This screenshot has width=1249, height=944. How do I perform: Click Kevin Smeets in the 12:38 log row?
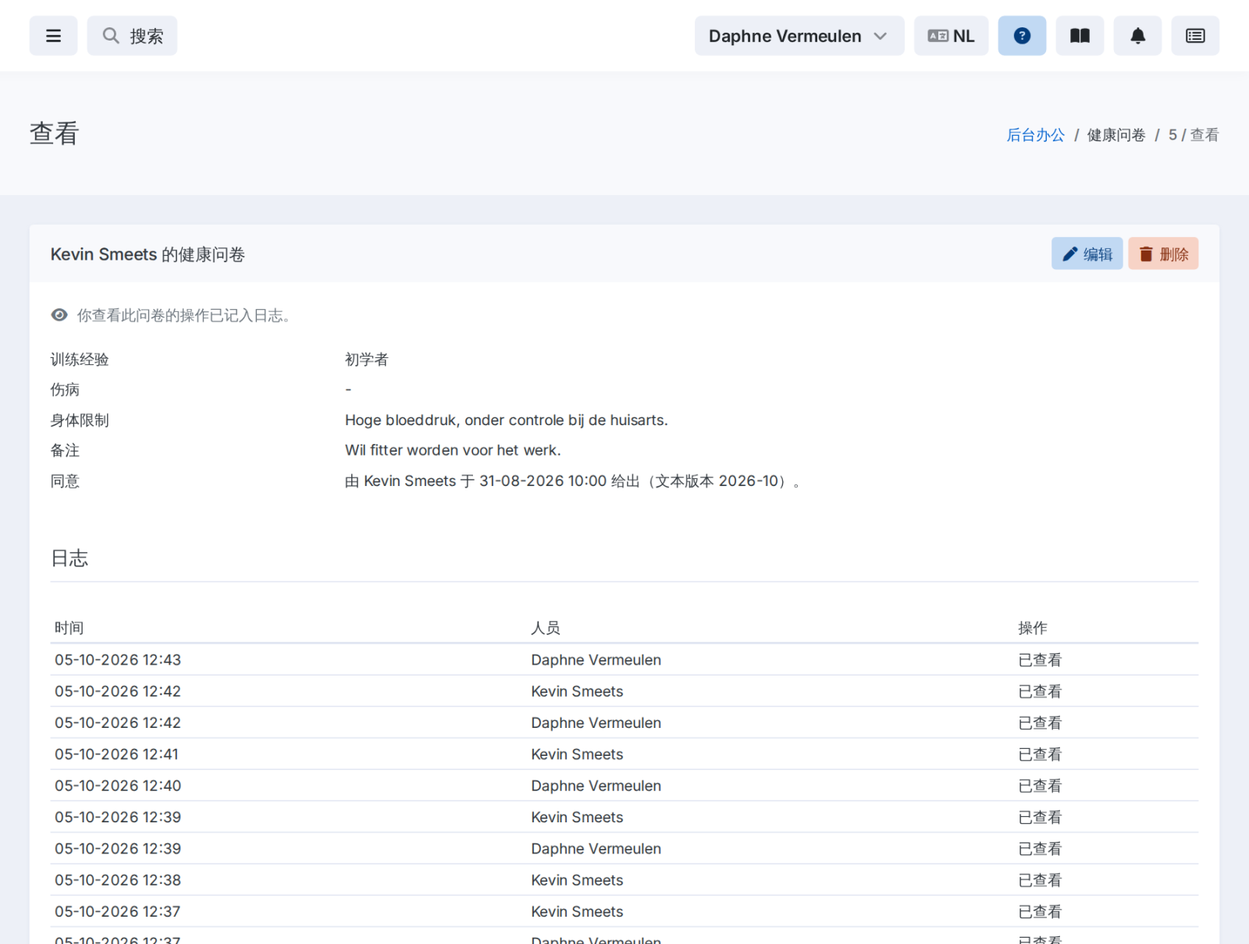coord(577,880)
